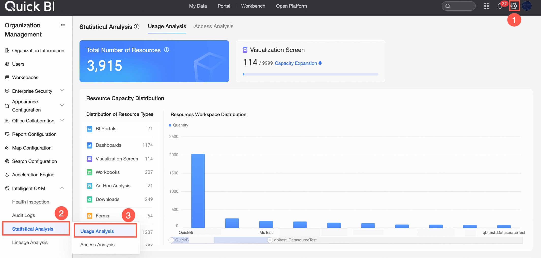
Task: Click the Report Configuration icon
Action: click(7, 134)
